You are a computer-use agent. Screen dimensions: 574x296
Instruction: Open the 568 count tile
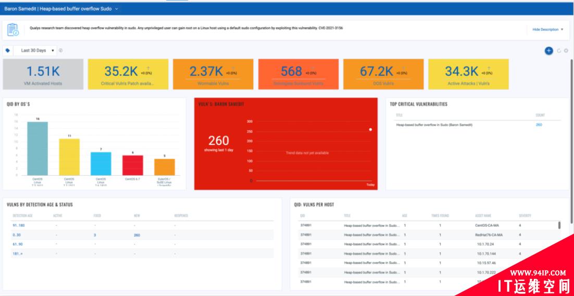coord(298,74)
